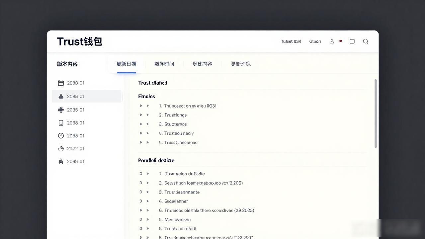The image size is (425, 239).
Task: Click the tablet icon beside 2086 01
Action: pos(61,123)
